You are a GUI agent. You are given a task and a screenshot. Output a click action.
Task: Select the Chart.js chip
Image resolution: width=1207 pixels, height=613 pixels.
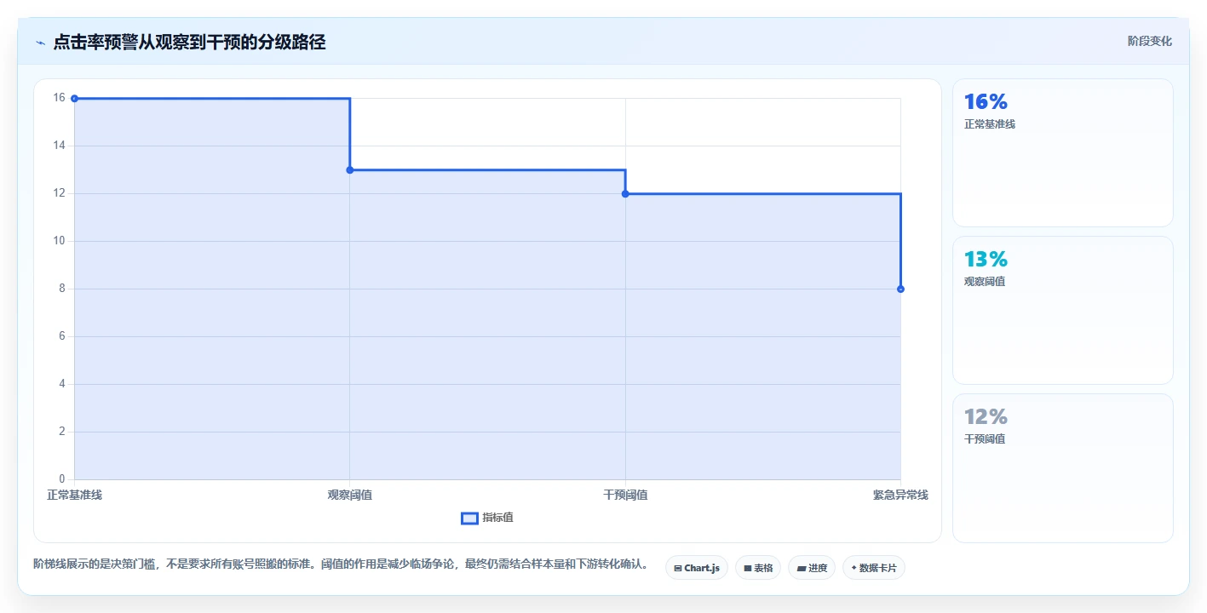(696, 568)
